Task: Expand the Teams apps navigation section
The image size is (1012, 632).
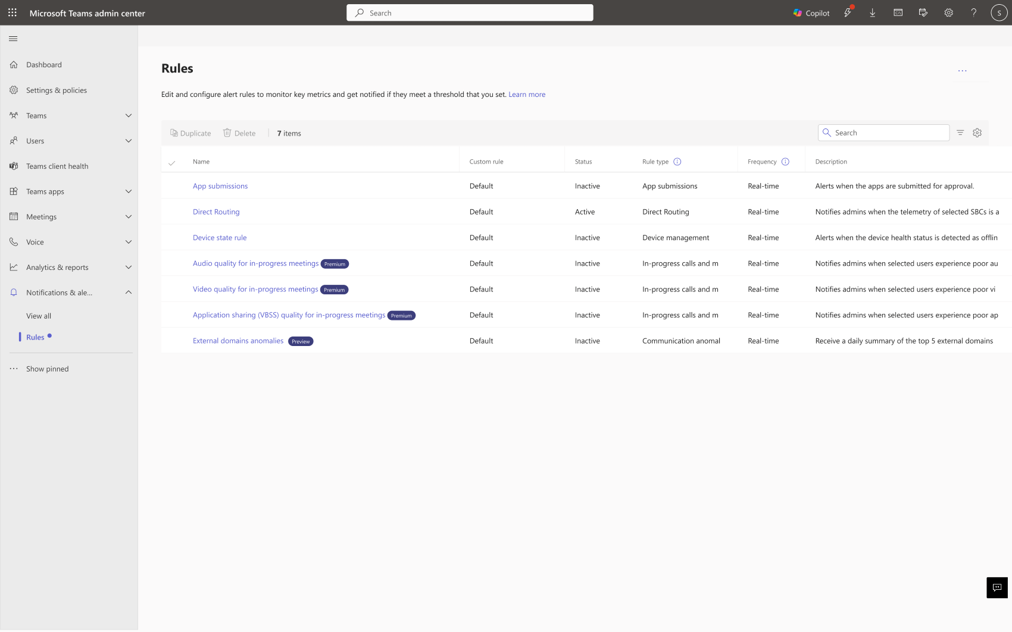Action: pyautogui.click(x=128, y=191)
